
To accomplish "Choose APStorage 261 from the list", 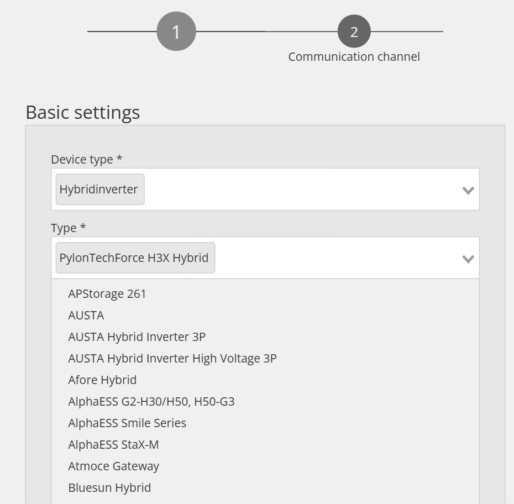I will click(x=265, y=293).
